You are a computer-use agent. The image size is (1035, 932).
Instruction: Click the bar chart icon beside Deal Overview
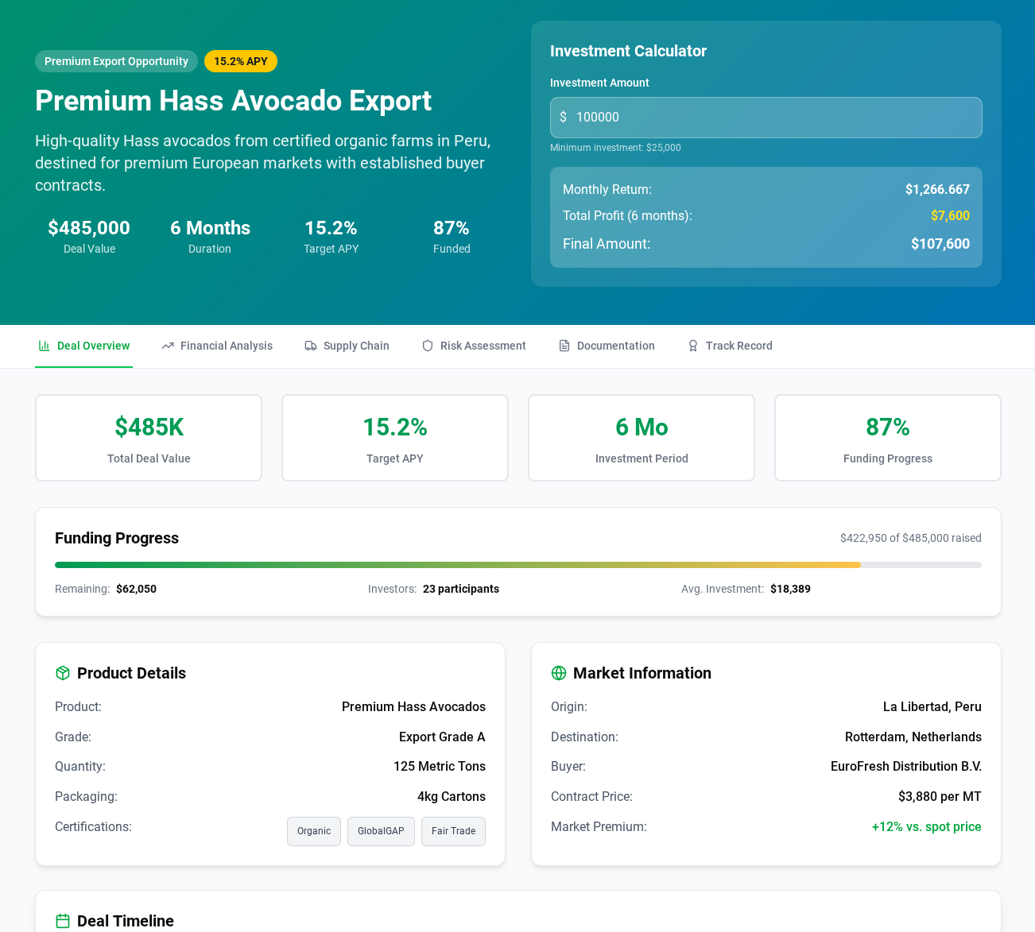point(45,346)
